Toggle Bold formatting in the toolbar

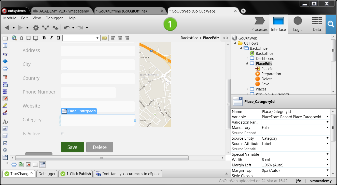click(x=44, y=38)
